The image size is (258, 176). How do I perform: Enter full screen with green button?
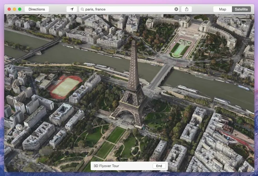coord(20,9)
